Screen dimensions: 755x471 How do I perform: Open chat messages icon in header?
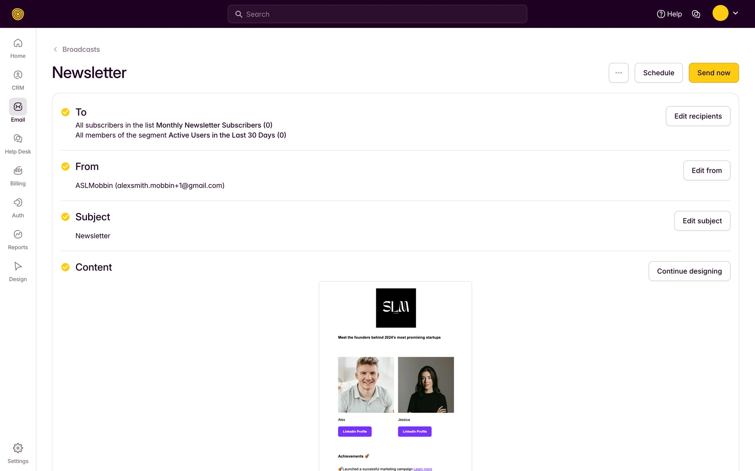click(x=696, y=14)
